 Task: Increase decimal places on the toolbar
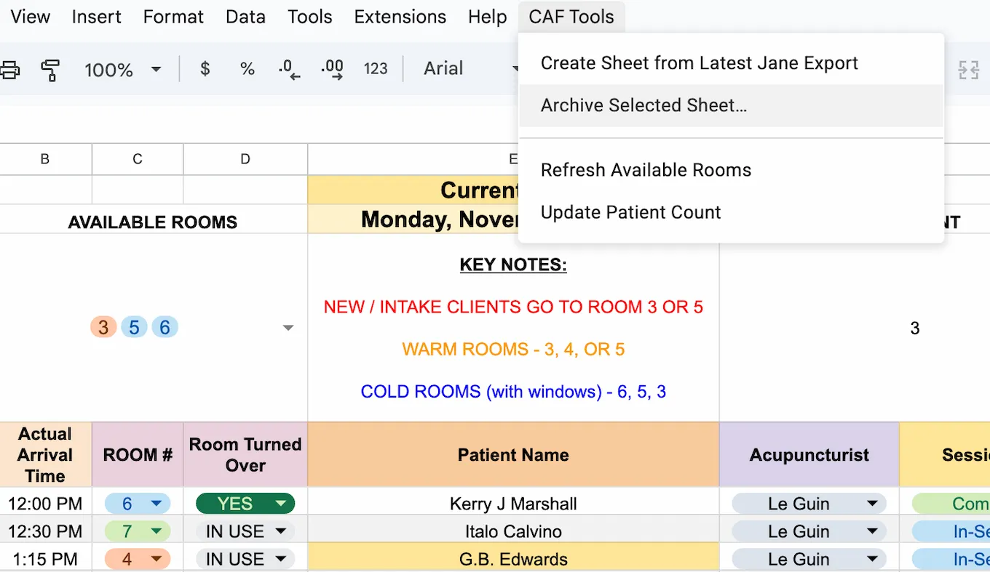(x=332, y=70)
